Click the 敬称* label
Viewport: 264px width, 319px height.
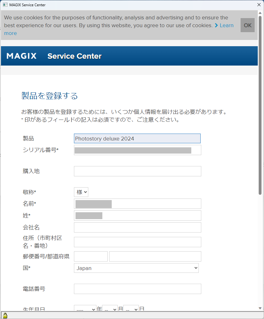29,192
